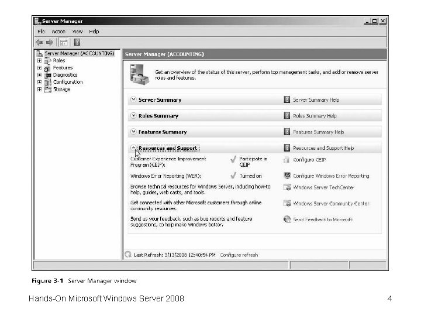Click the Server Summary Help icon

[x=287, y=99]
